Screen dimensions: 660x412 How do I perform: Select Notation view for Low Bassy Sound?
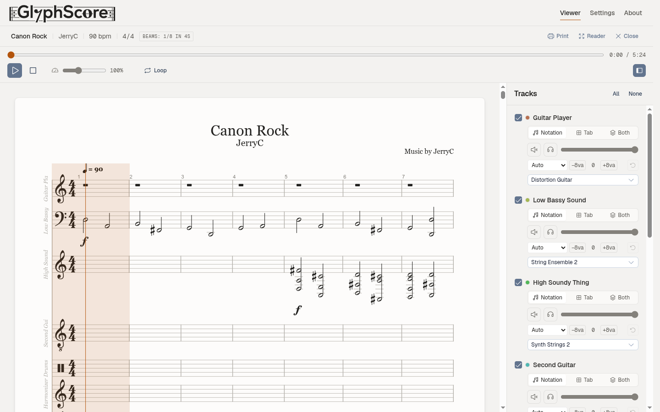pyautogui.click(x=548, y=215)
